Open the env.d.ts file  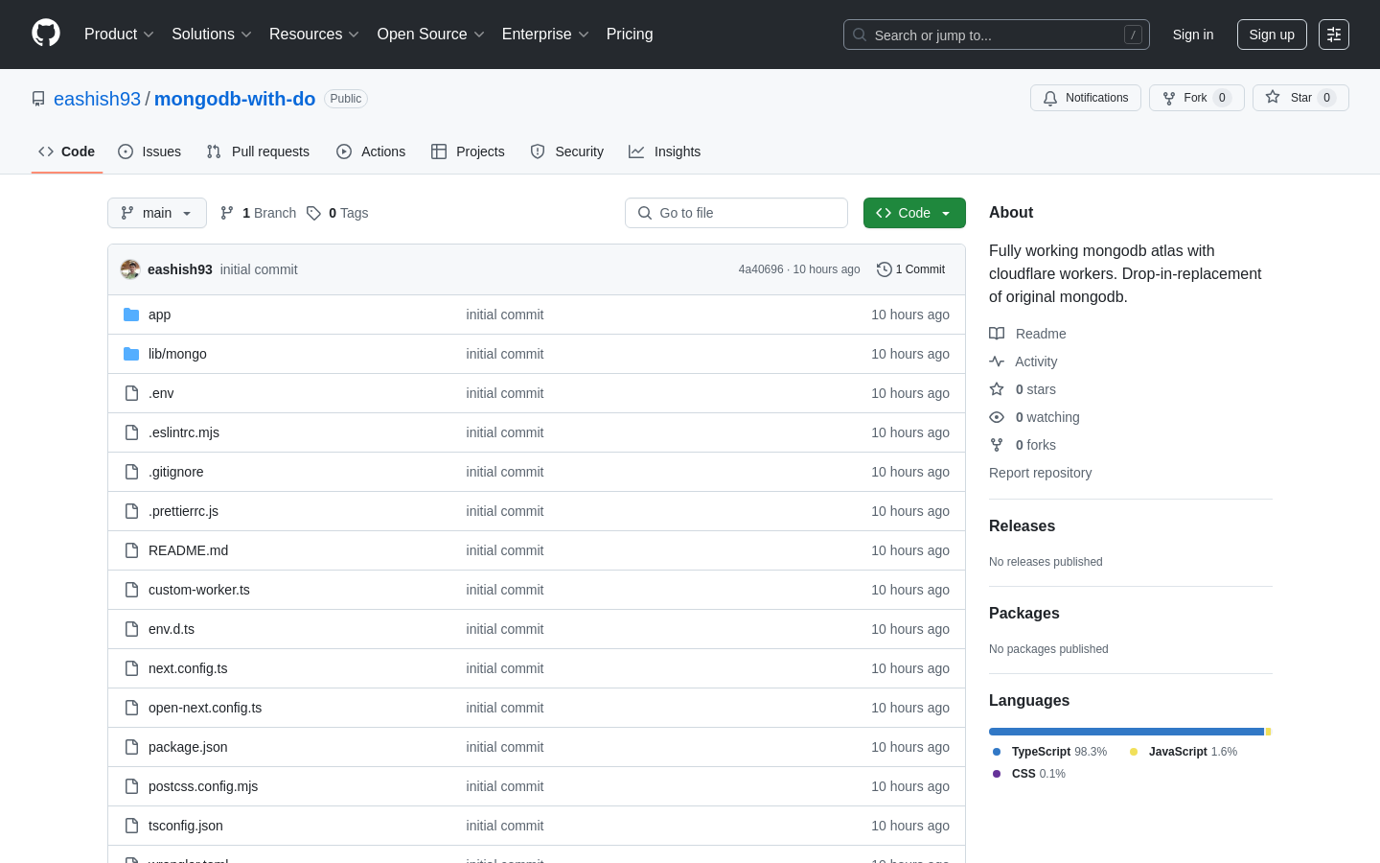click(x=172, y=629)
